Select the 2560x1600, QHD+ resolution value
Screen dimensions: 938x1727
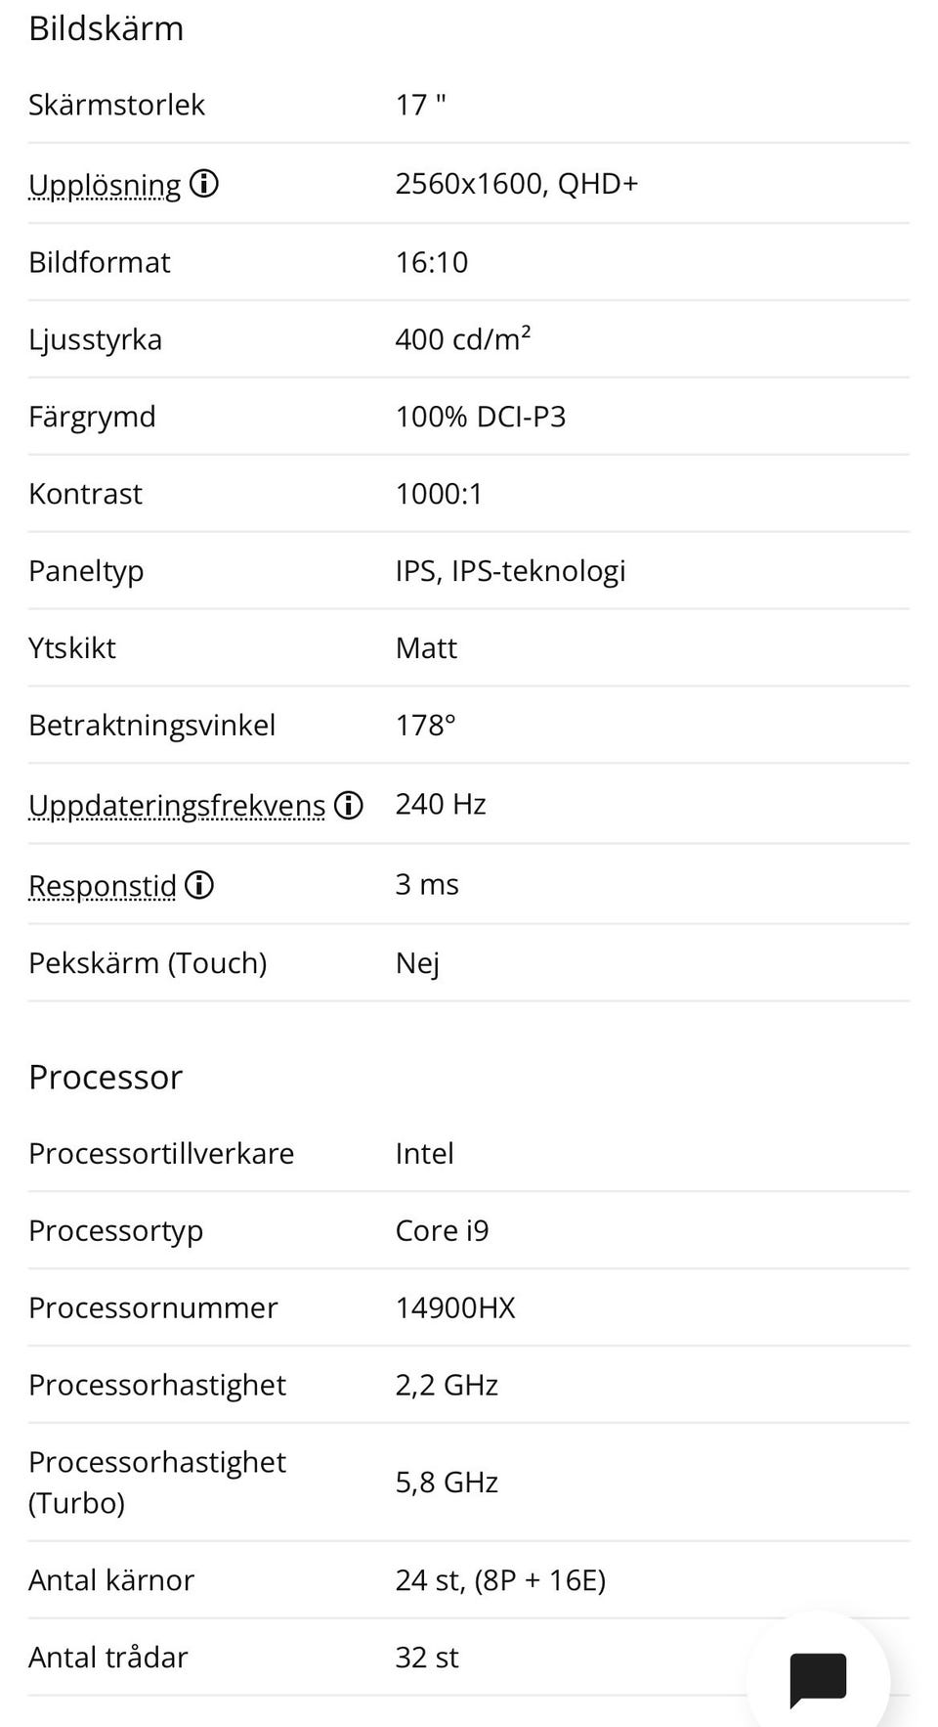(516, 184)
